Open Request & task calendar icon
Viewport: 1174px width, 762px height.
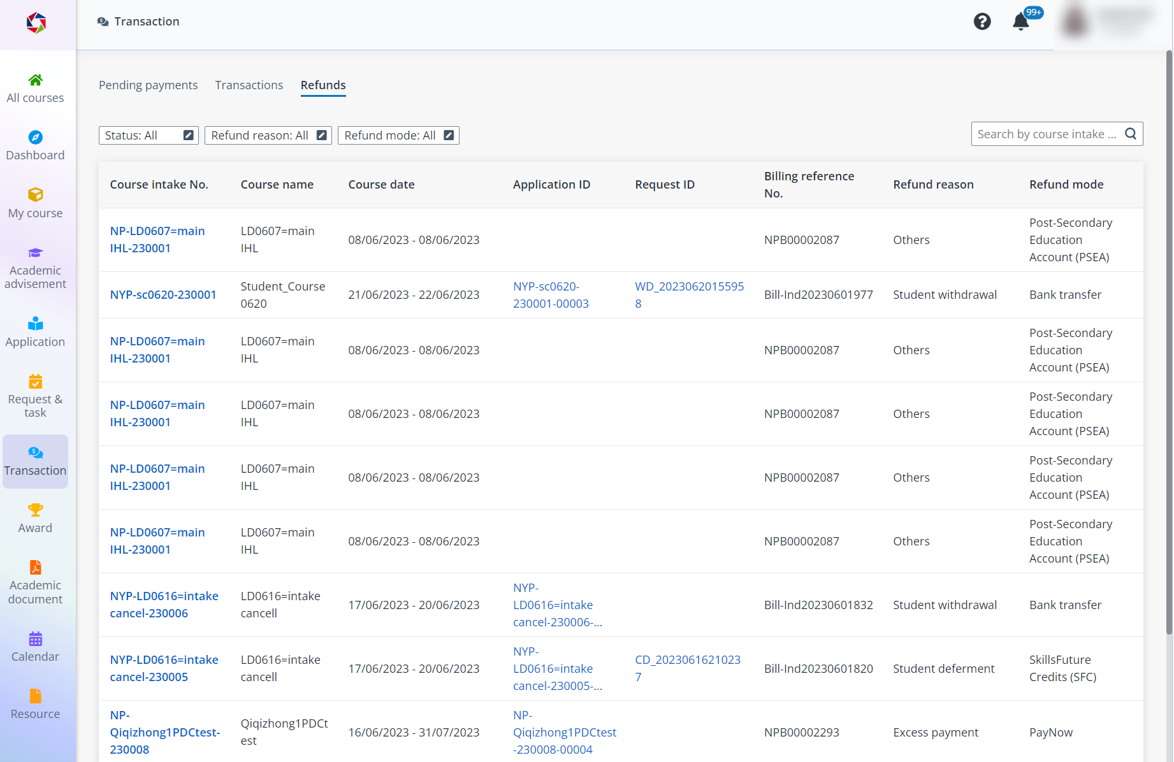[36, 382]
